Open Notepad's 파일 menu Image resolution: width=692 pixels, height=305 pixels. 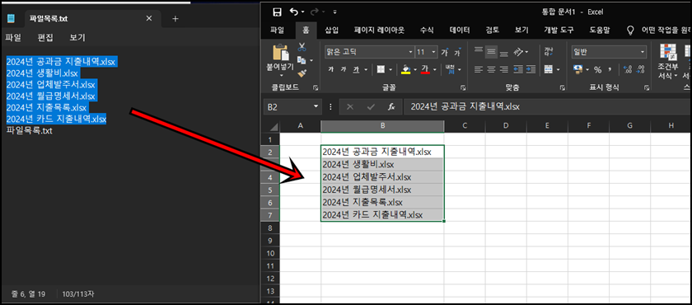pyautogui.click(x=13, y=38)
